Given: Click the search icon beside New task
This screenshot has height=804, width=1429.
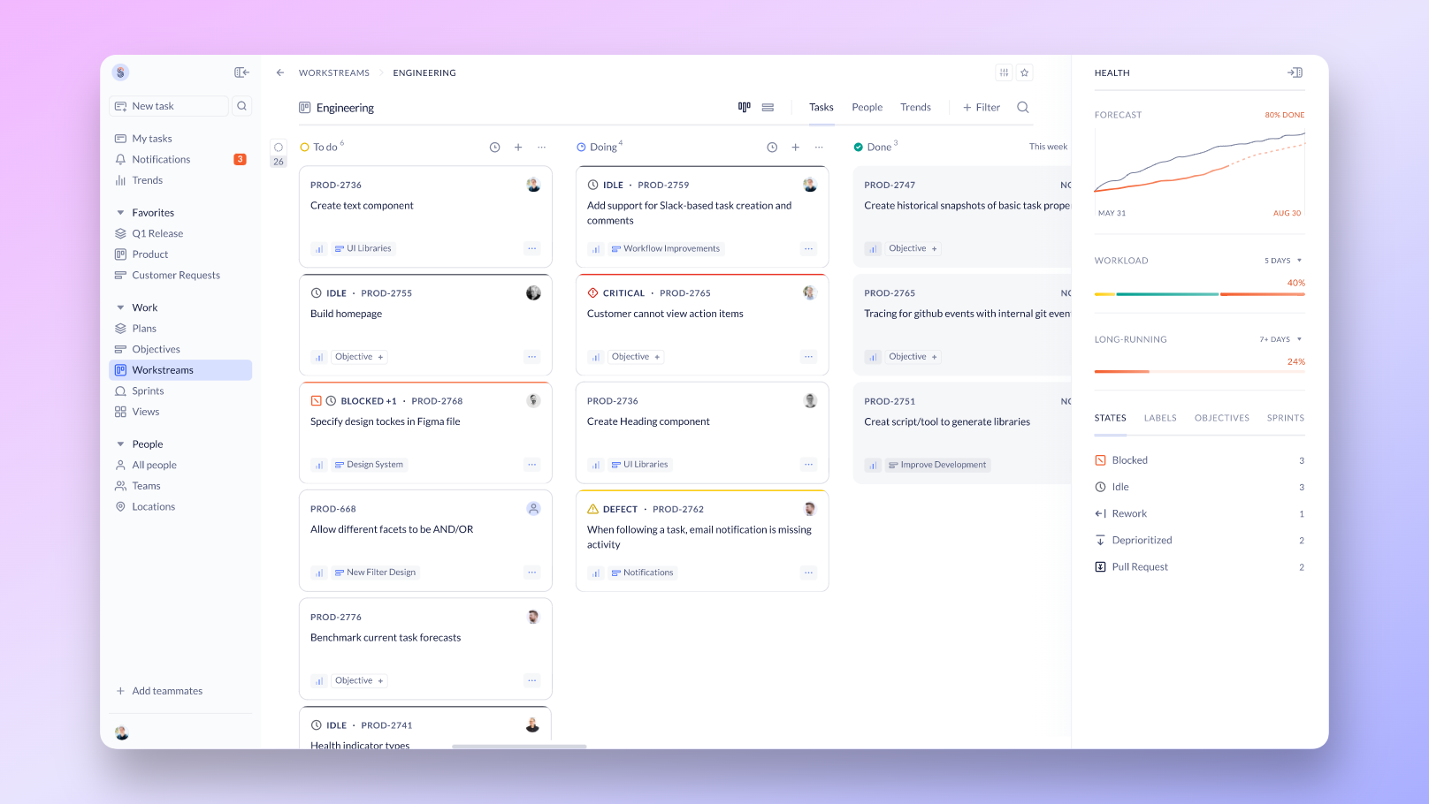Looking at the screenshot, I should pyautogui.click(x=241, y=106).
